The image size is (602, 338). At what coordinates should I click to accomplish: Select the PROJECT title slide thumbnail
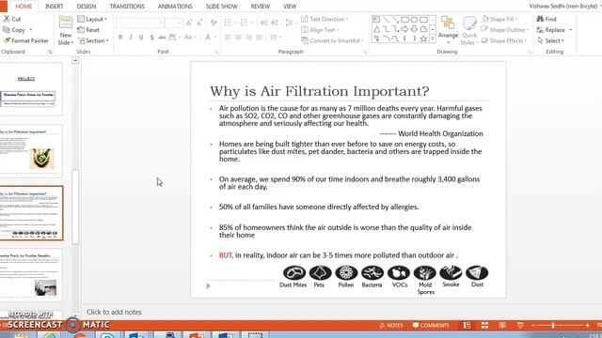[31, 89]
